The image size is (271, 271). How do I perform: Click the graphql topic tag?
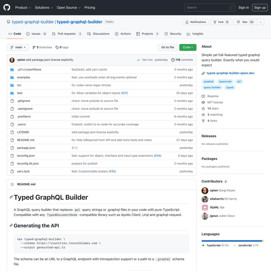pos(208,82)
